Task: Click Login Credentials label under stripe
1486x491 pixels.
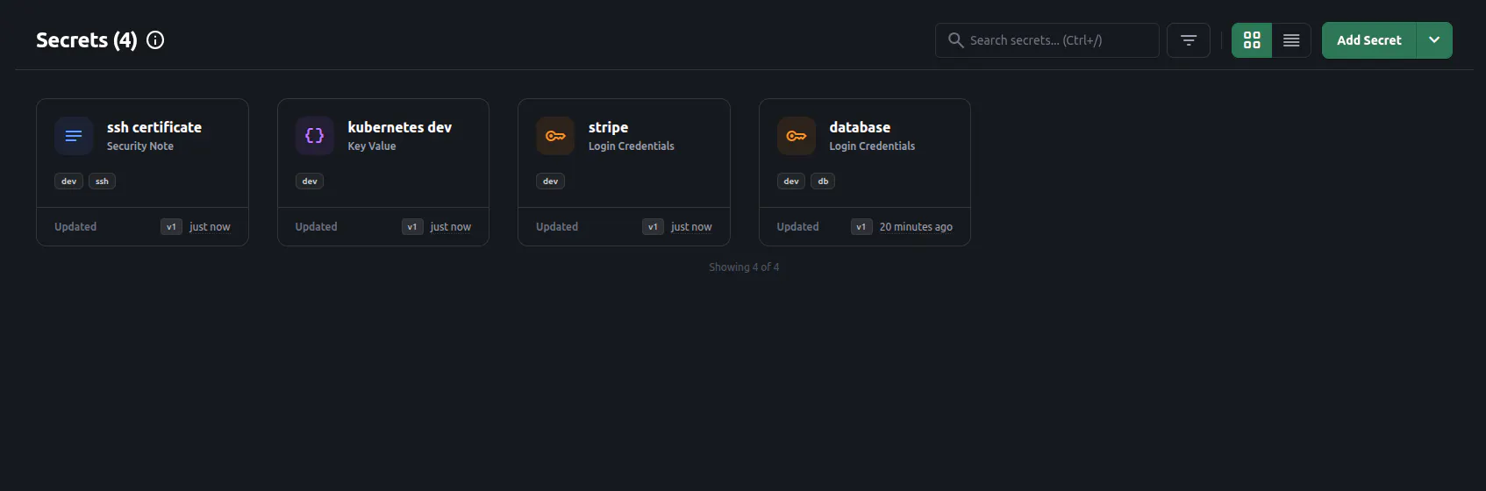Action: pos(632,146)
